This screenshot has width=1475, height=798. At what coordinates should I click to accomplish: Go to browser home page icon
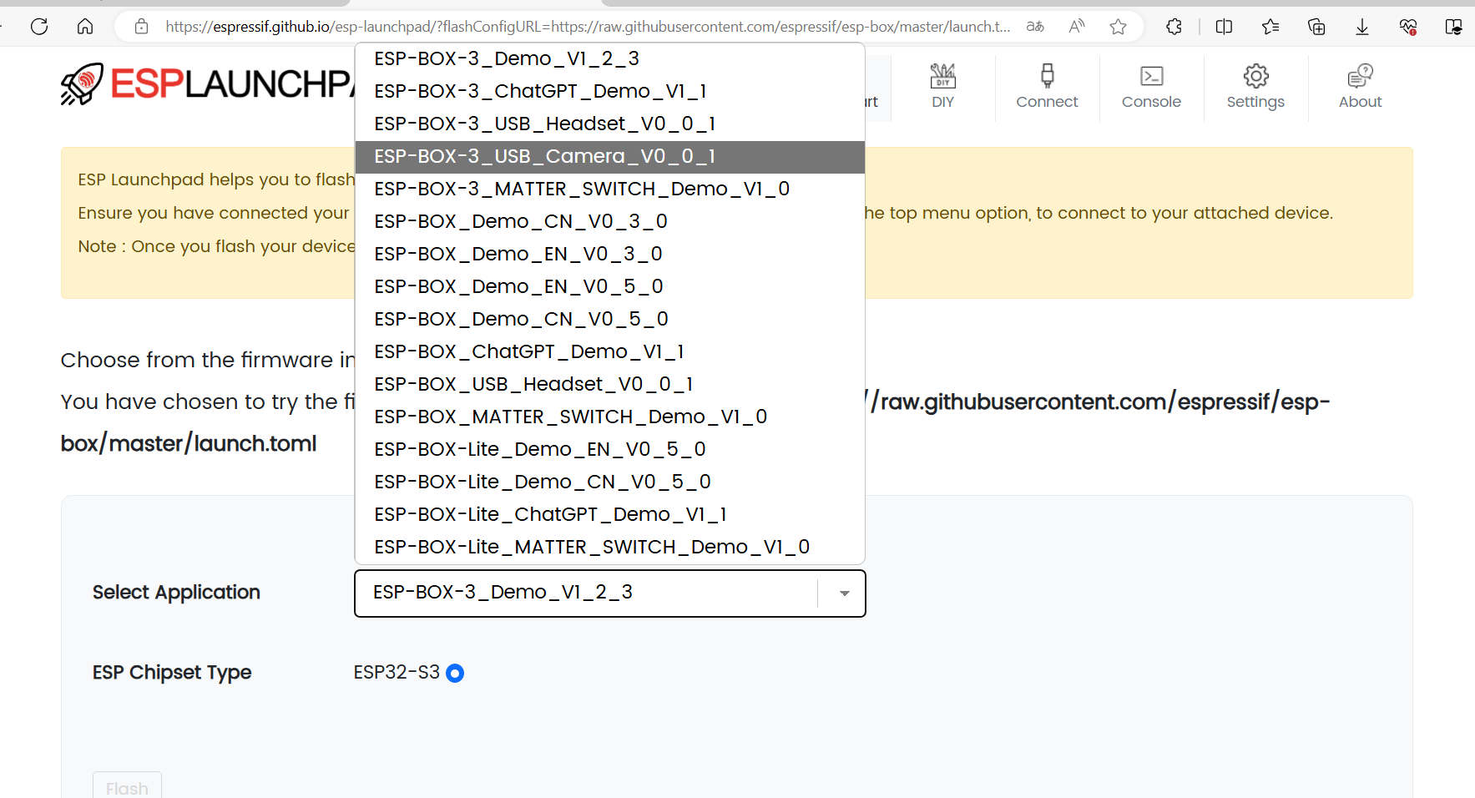(85, 27)
